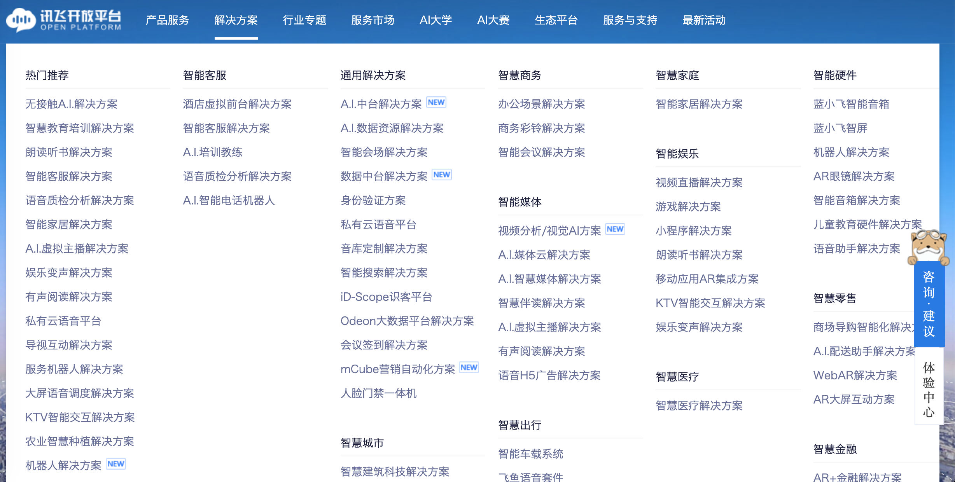Image resolution: width=955 pixels, height=482 pixels.
Task: Open 机器人解决方案 under 热门推荐
Action: [63, 466]
